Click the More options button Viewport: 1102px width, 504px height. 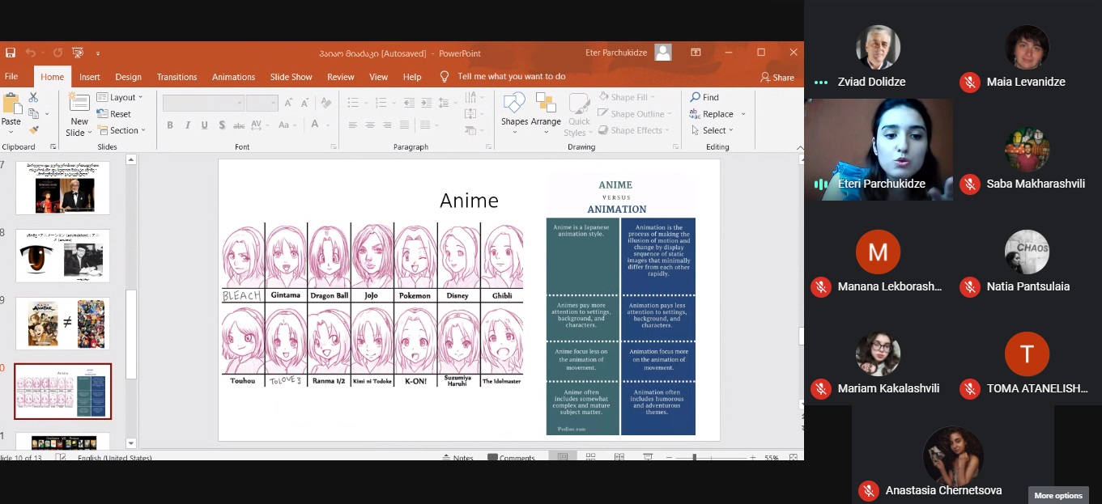click(1057, 496)
